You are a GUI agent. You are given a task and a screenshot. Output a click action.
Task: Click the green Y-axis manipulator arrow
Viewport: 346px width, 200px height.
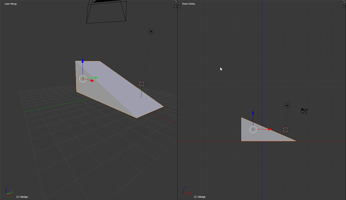point(96,77)
